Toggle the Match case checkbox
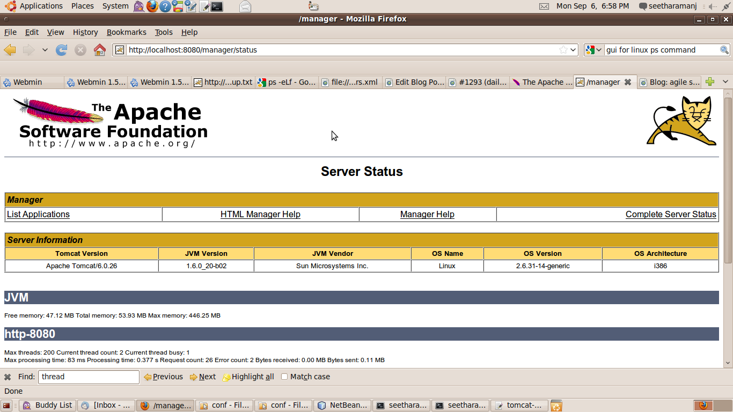 click(x=284, y=377)
